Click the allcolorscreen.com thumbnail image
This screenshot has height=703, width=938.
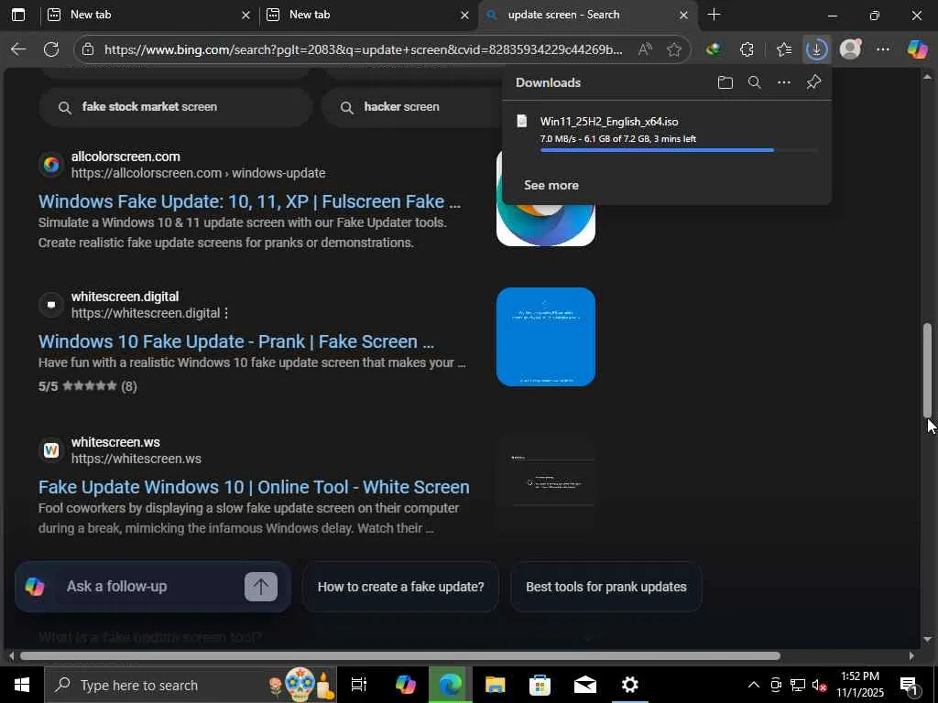pos(546,225)
